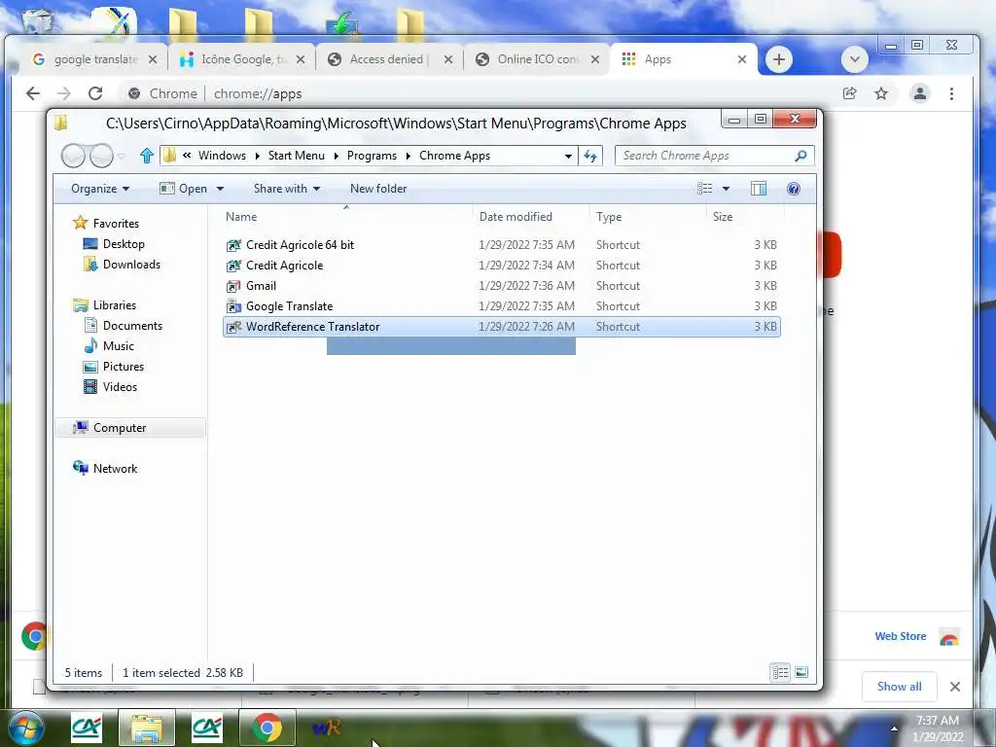Image resolution: width=996 pixels, height=747 pixels.
Task: Open the Web Store link in Chrome
Action: (900, 636)
